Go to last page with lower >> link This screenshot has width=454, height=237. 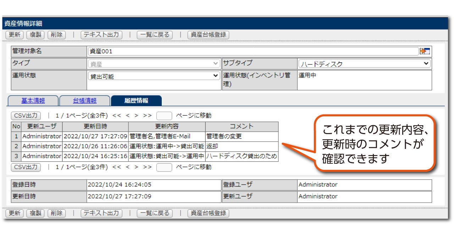(x=148, y=167)
